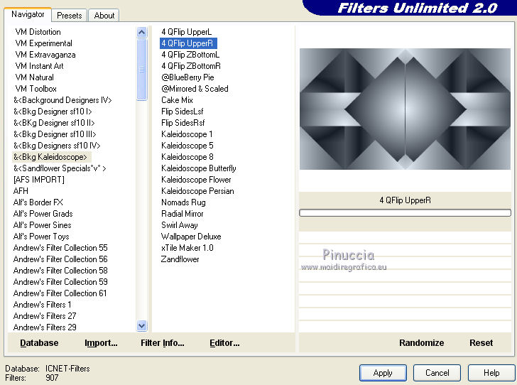The width and height of the screenshot is (517, 385).
Task: Choose the 4 QFlip UpperL filter
Action: coord(186,32)
